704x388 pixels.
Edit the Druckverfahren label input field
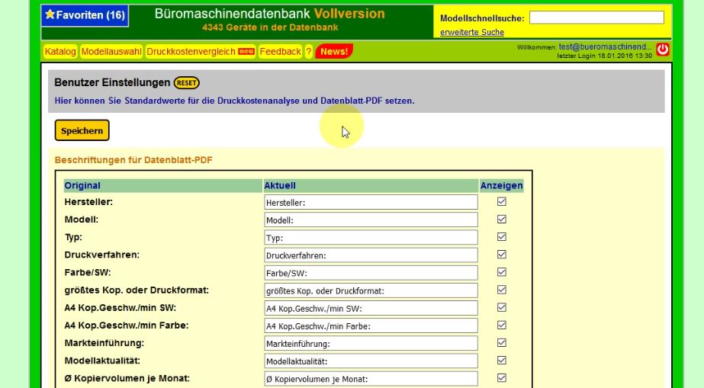[x=371, y=255]
